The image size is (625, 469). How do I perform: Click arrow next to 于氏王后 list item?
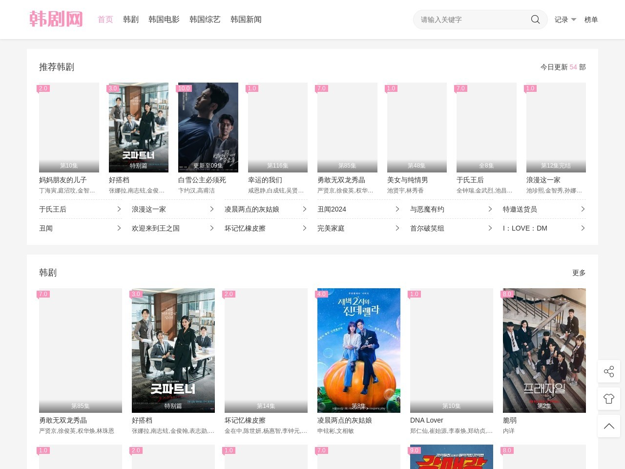[119, 209]
